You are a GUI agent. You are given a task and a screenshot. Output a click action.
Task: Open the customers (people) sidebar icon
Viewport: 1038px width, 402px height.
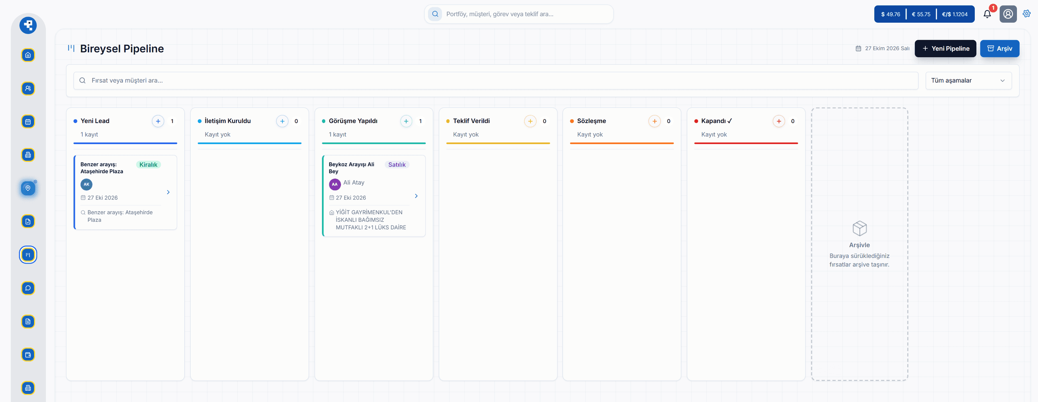coord(28,88)
